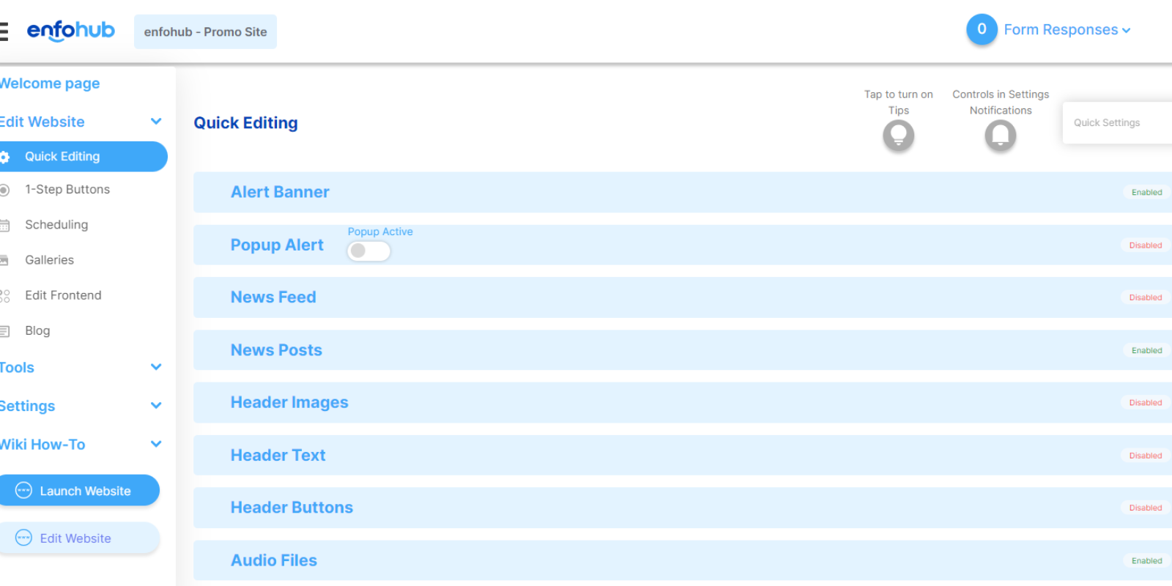
Task: Open the Quick Settings button
Action: click(x=1117, y=123)
